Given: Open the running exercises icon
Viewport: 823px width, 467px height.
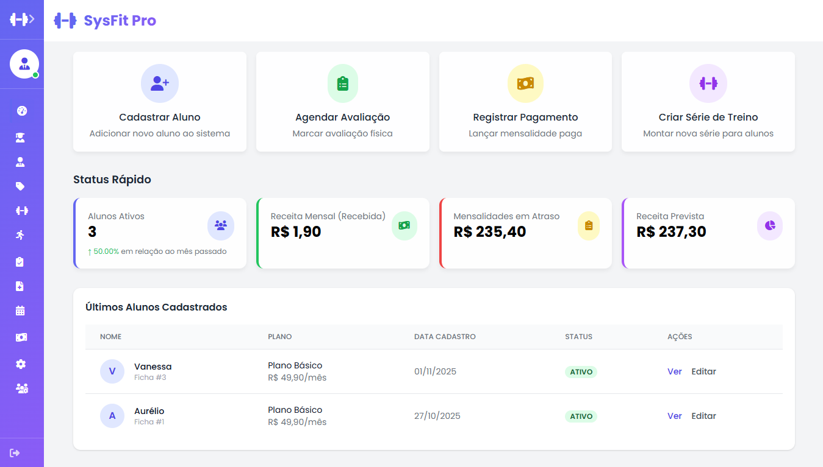Looking at the screenshot, I should pos(21,234).
